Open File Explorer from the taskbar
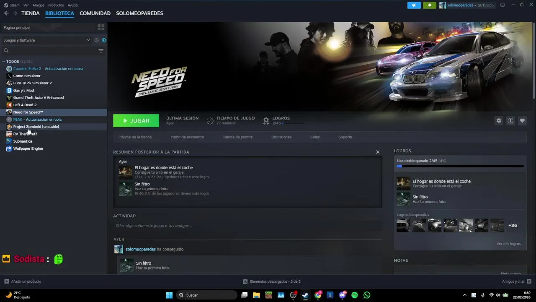 point(256,295)
